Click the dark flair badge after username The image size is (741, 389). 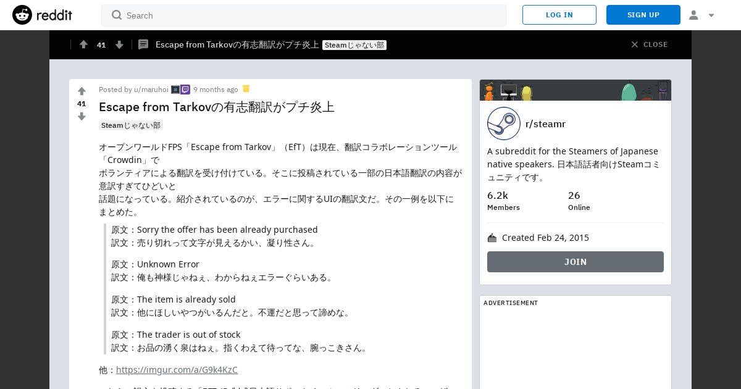(x=175, y=90)
